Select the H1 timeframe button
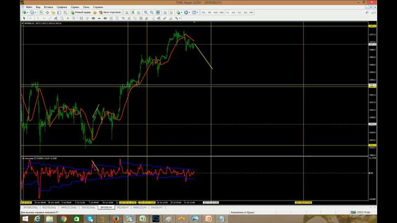397x223 pixels. point(228,12)
